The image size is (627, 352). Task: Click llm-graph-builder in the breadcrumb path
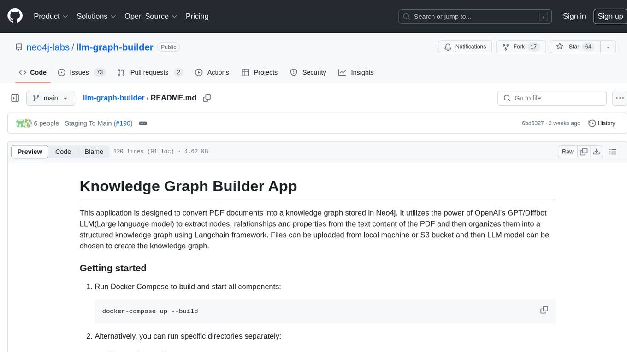[113, 98]
